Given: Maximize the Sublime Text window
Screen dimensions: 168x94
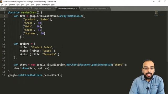Looking at the screenshot, I should coord(159,2).
